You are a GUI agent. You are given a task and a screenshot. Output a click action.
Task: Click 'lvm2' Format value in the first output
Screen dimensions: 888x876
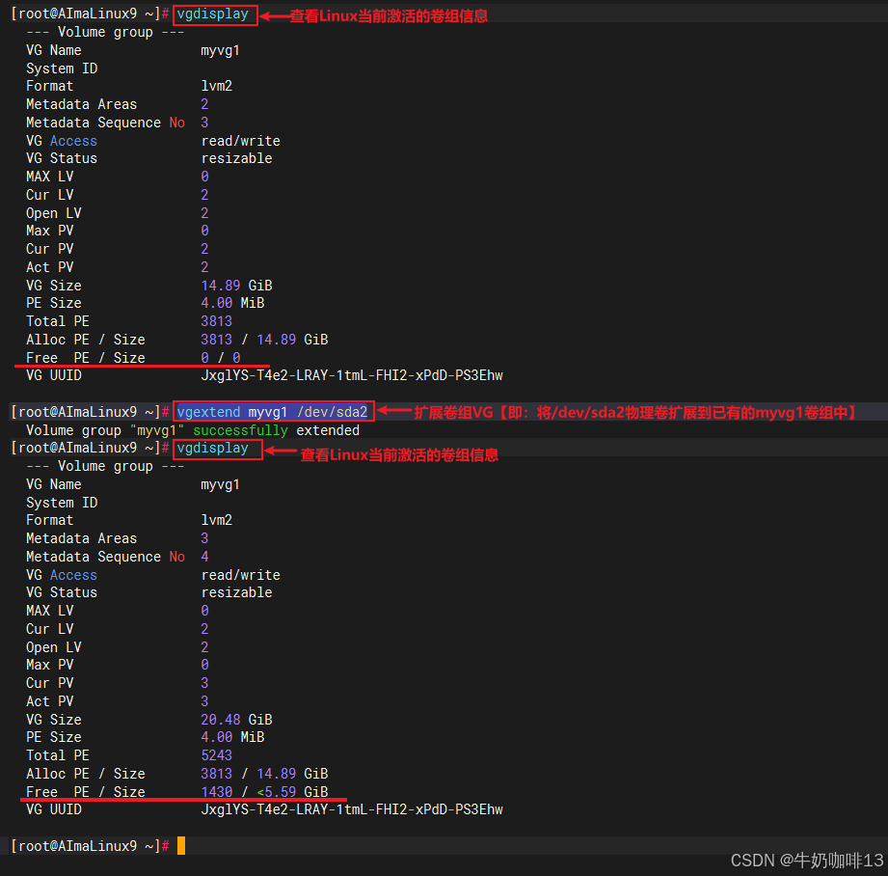[217, 86]
